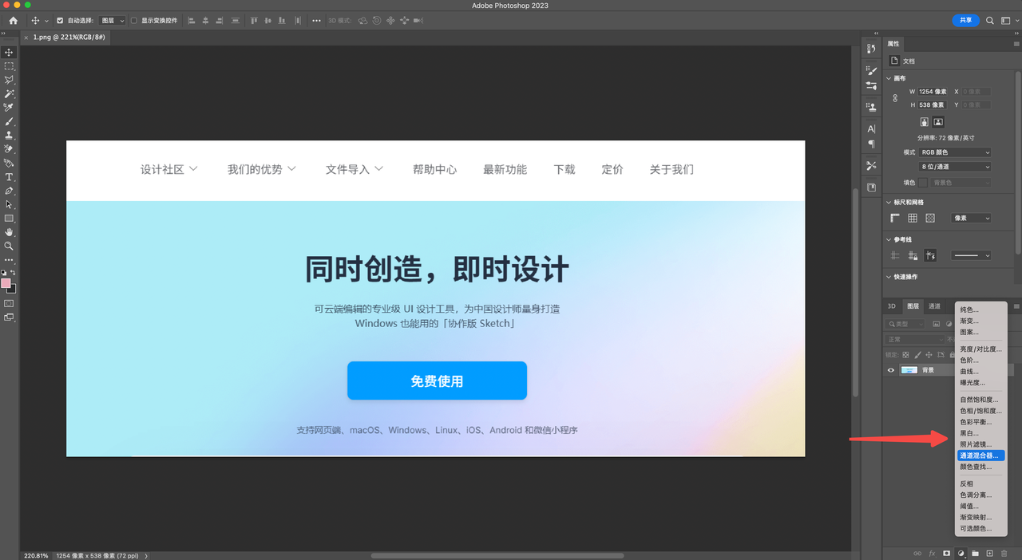Viewport: 1022px width, 560px height.
Task: Click the rulers icon in 标尺和网格
Action: (895, 218)
